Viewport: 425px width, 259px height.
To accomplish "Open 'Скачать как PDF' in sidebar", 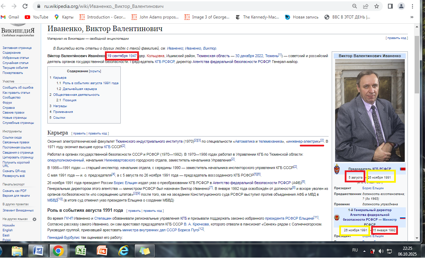I will tap(14, 191).
